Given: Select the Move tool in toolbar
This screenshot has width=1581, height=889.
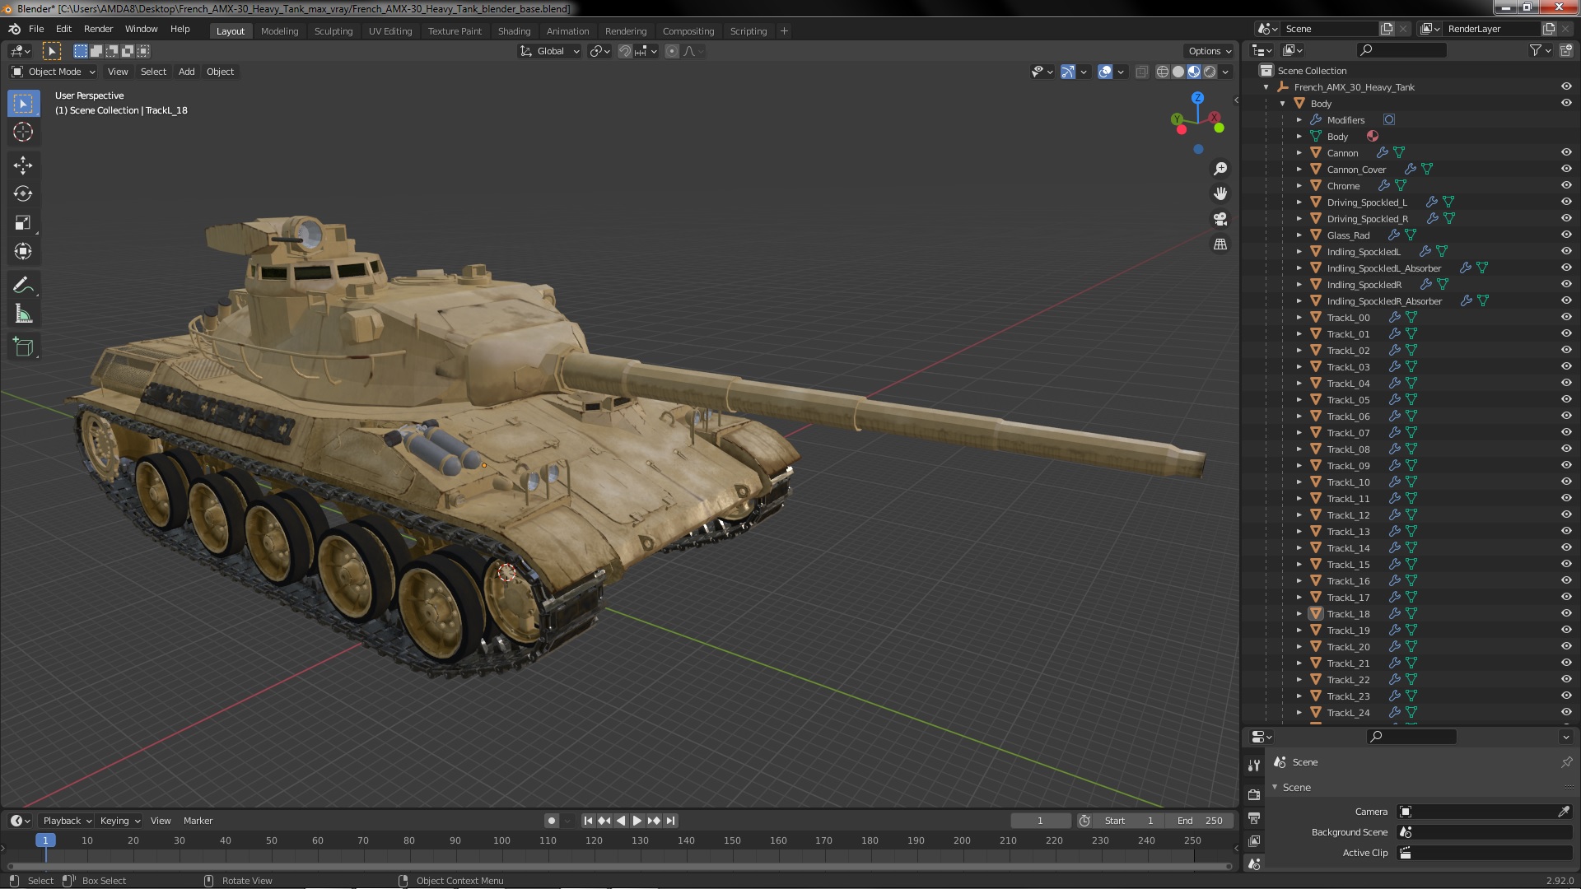Looking at the screenshot, I should 23,165.
